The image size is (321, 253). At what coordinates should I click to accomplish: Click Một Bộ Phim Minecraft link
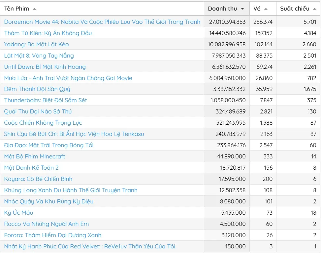[x=35, y=156]
